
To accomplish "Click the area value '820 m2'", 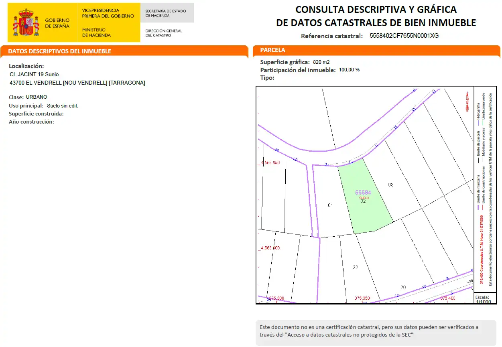I will 321,62.
